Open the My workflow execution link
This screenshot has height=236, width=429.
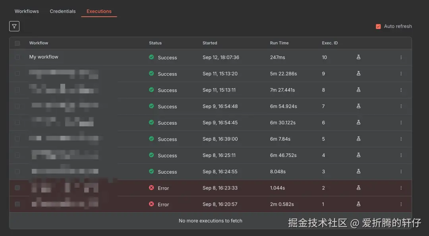[x=44, y=57]
